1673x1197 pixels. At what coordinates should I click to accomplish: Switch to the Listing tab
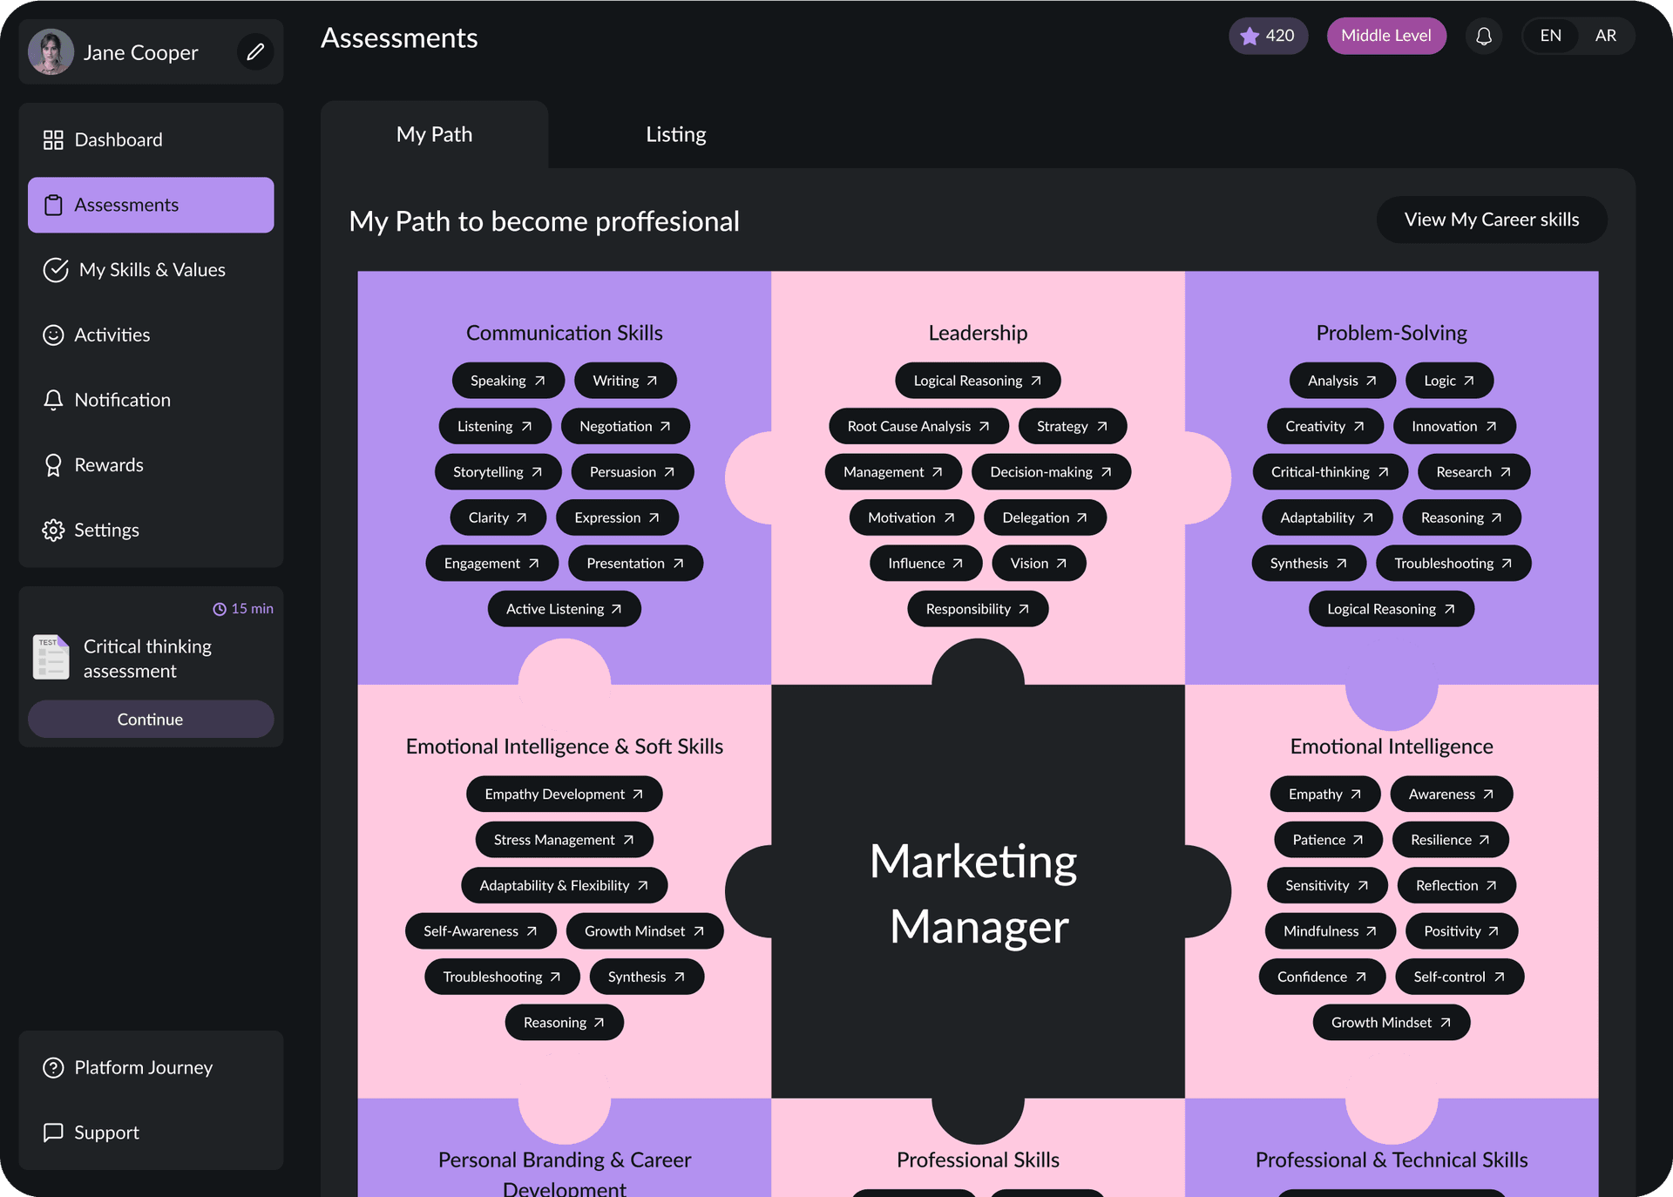675,134
